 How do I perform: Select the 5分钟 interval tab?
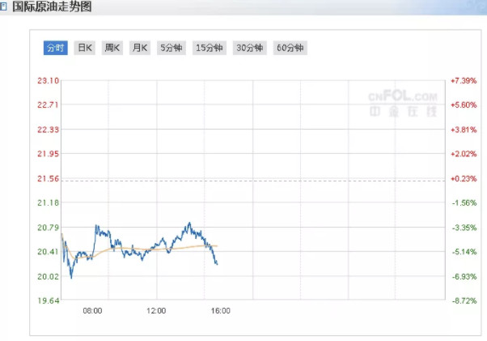pyautogui.click(x=172, y=48)
